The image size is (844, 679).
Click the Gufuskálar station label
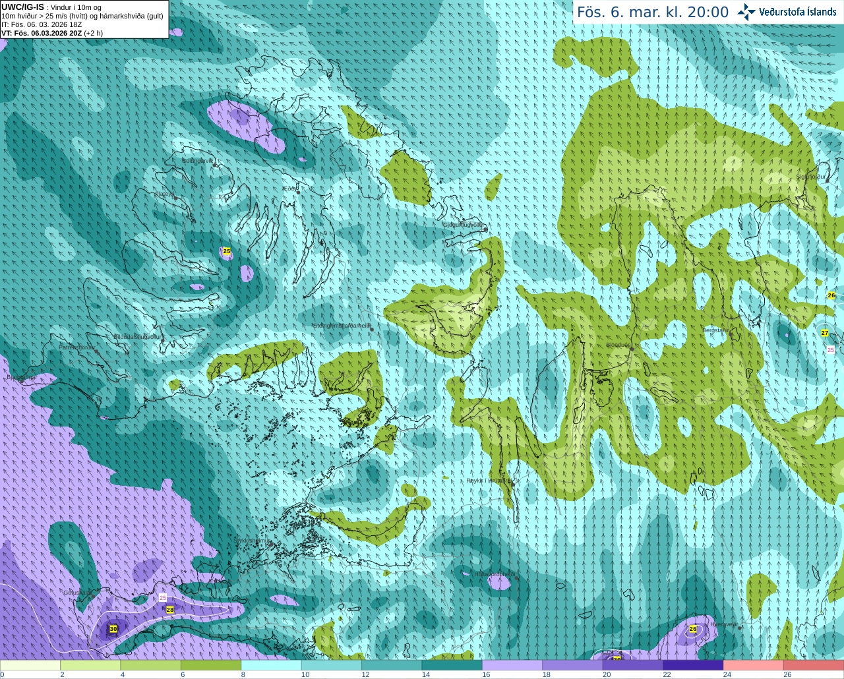(x=77, y=593)
